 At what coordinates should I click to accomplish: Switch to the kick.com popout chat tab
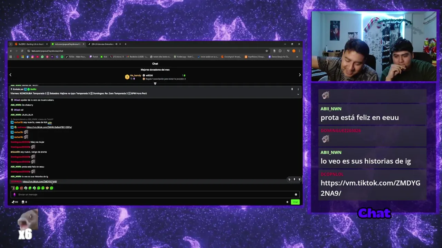[68, 44]
